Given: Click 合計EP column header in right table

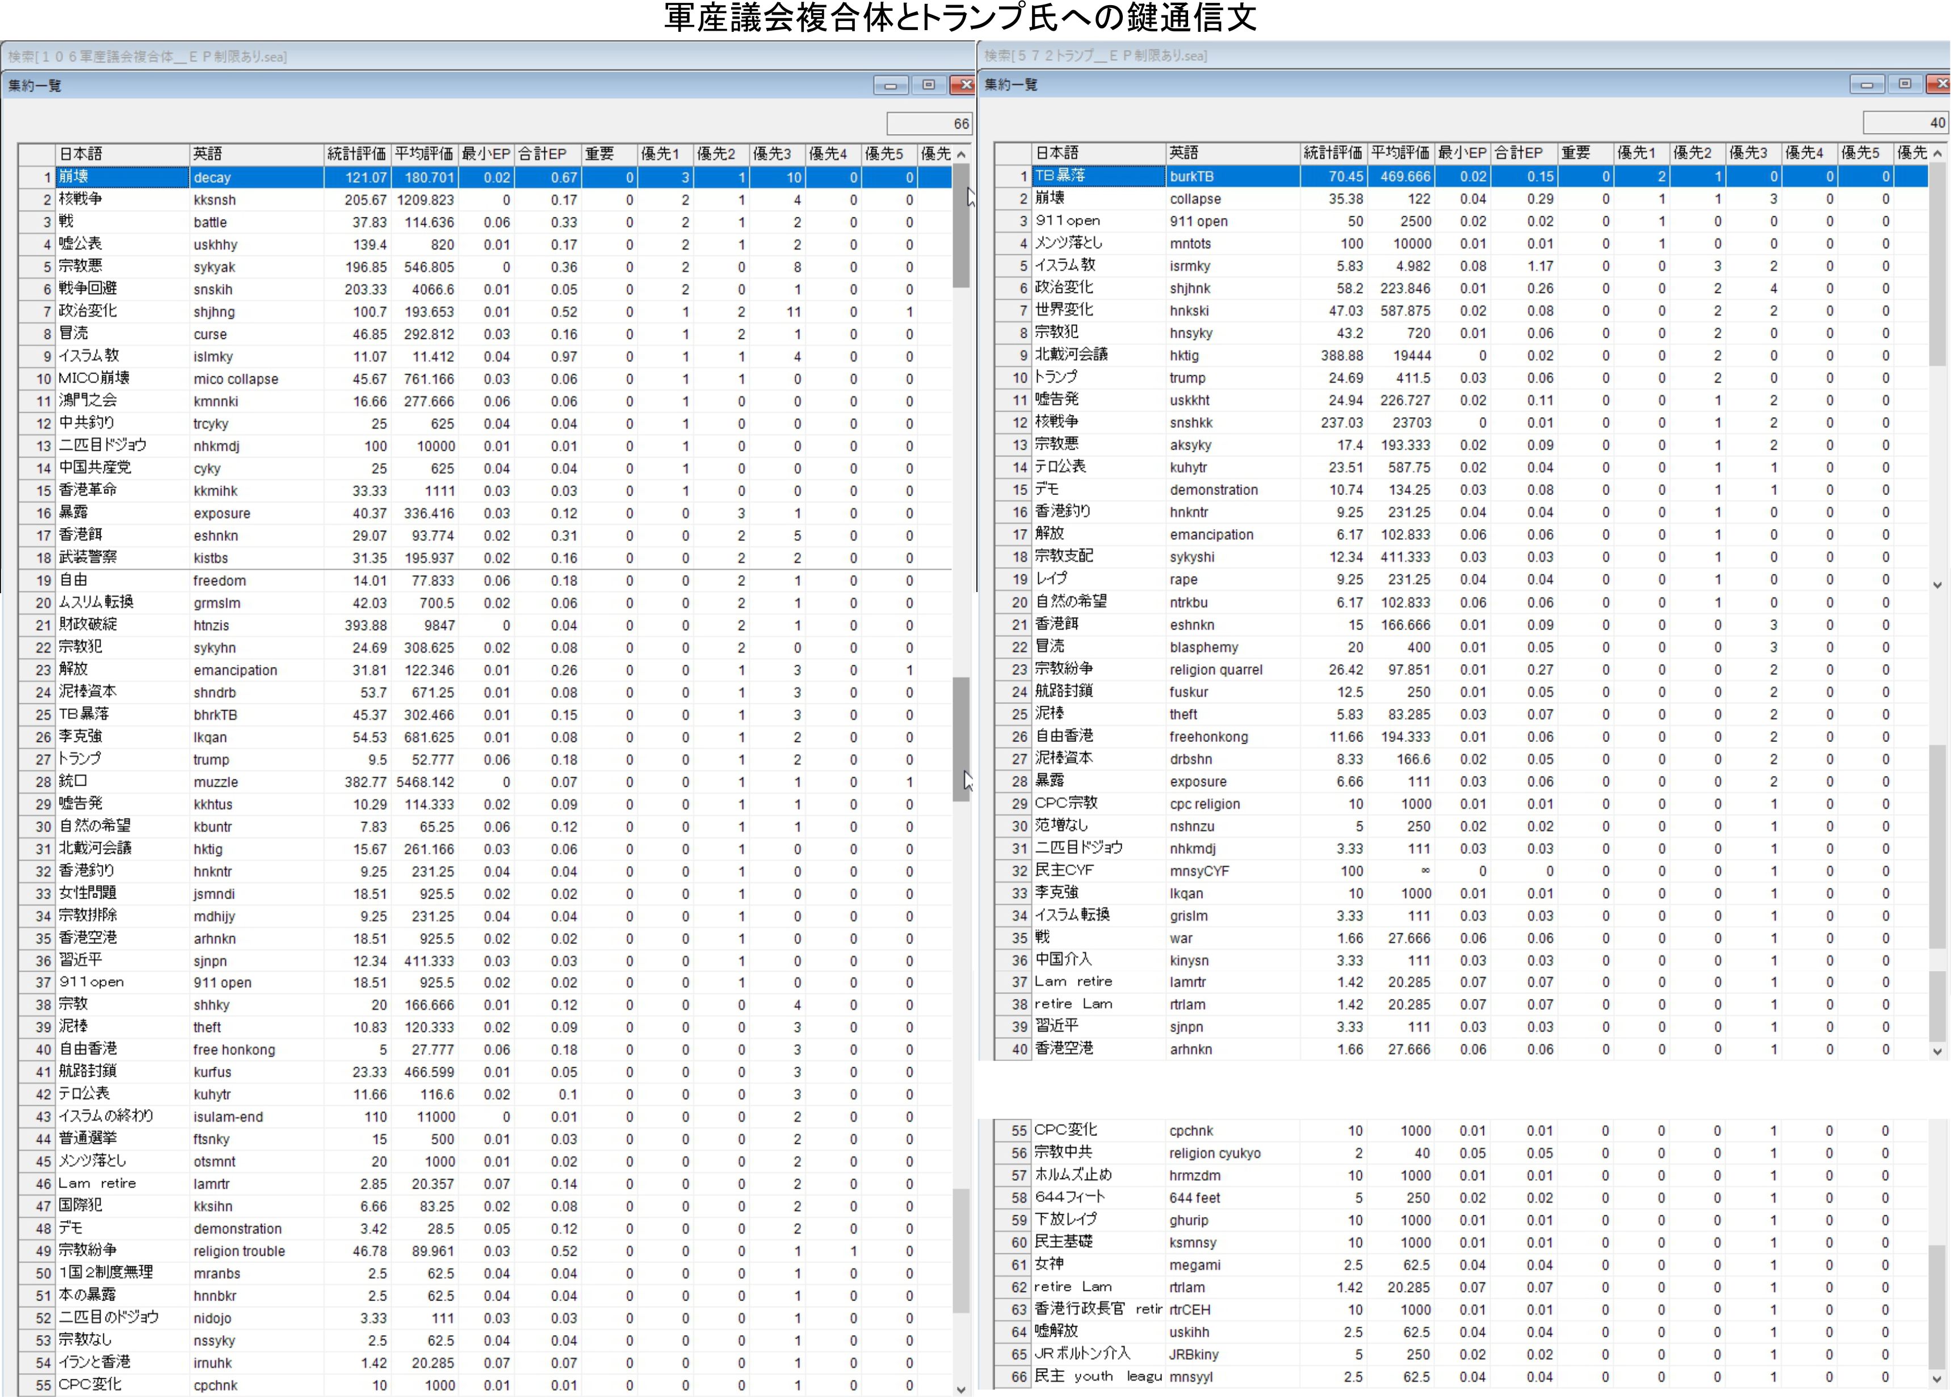Looking at the screenshot, I should click(1520, 153).
